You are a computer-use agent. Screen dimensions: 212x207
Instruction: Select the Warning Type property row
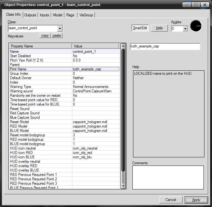[41, 87]
